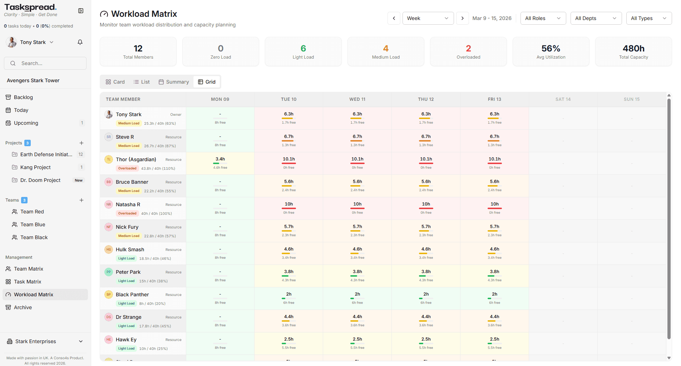Click the add new team plus icon
The width and height of the screenshot is (681, 366).
tap(82, 200)
